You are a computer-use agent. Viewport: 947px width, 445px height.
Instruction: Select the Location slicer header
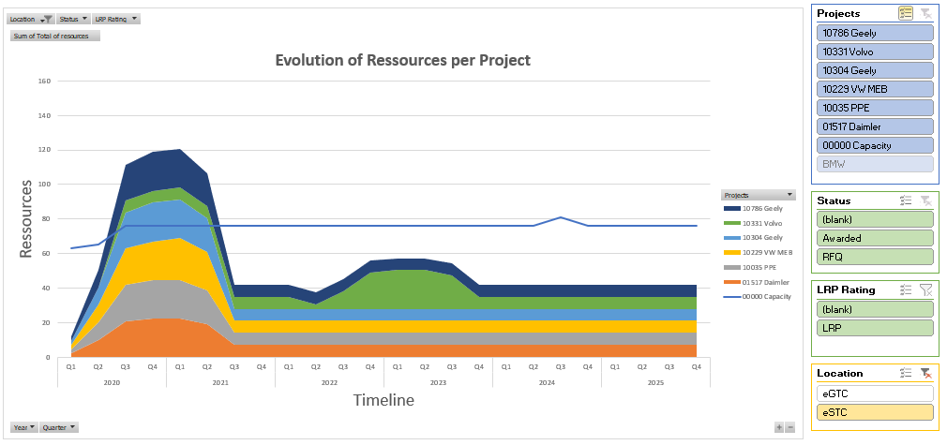840,373
